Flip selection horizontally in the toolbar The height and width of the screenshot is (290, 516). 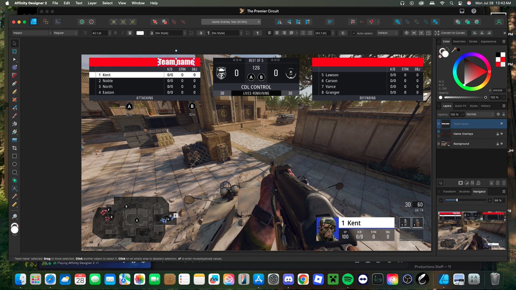coord(279,21)
